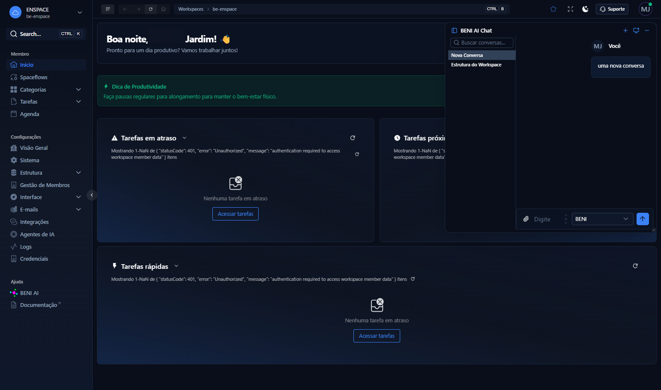Enter fullscreen with the expand icon

pyautogui.click(x=570, y=9)
